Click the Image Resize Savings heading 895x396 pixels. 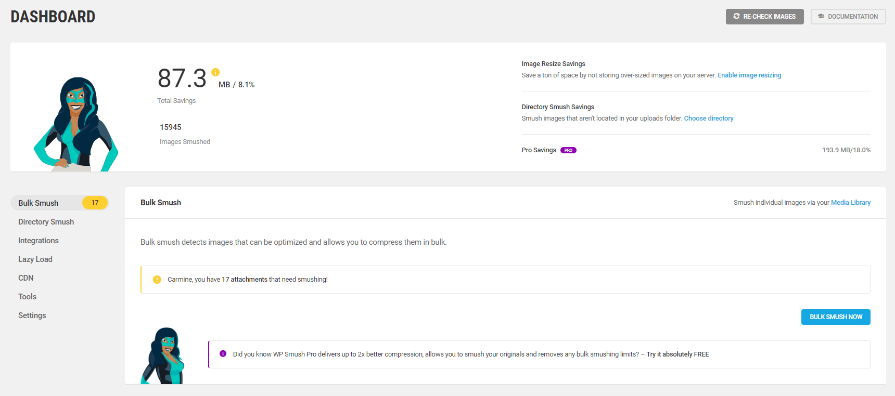553,64
